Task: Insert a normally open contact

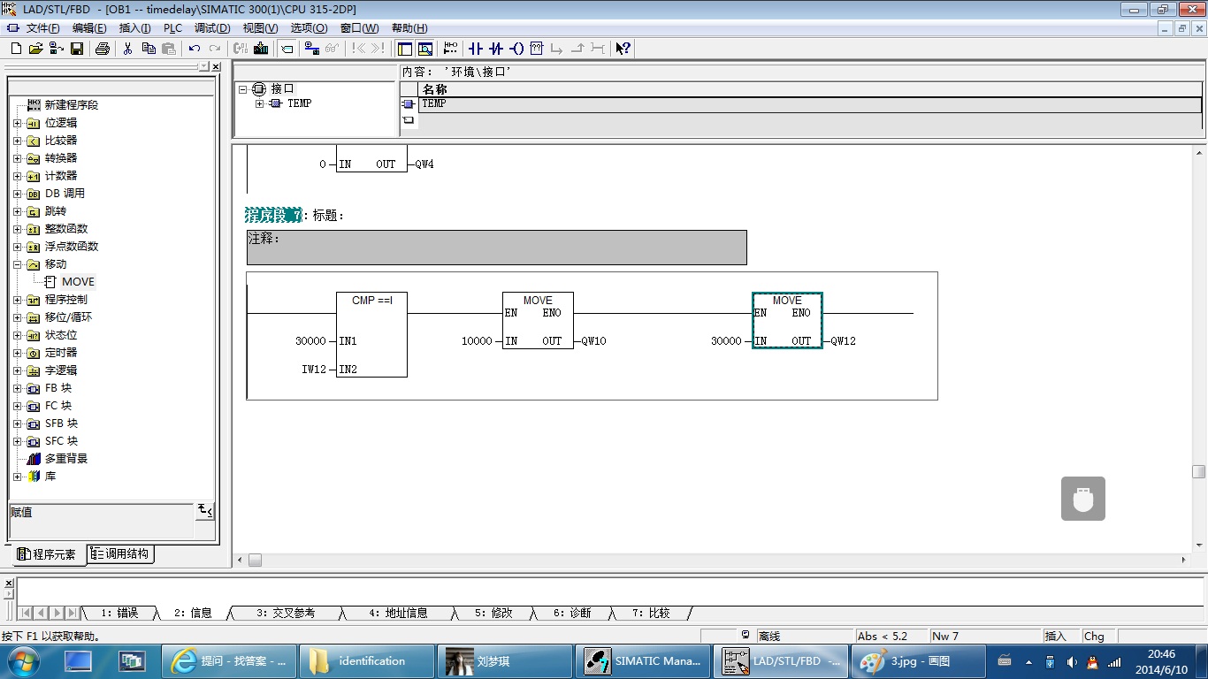Action: tap(475, 49)
